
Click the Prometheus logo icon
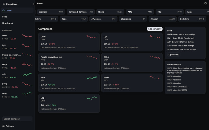point(4,4)
